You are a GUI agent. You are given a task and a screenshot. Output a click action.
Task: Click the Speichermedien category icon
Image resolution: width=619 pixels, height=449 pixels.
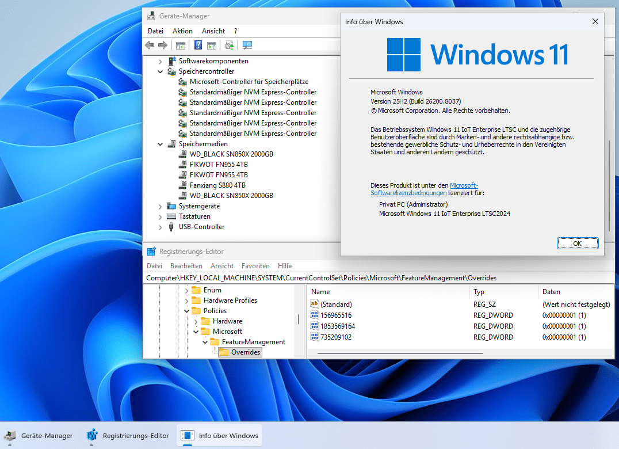(x=172, y=144)
